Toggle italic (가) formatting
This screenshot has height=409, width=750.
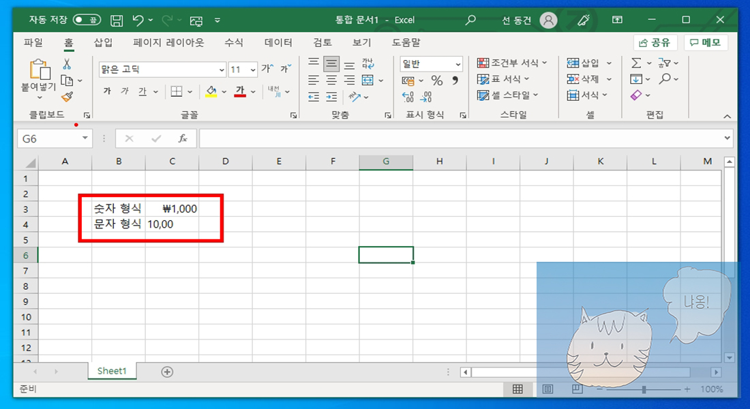[125, 91]
